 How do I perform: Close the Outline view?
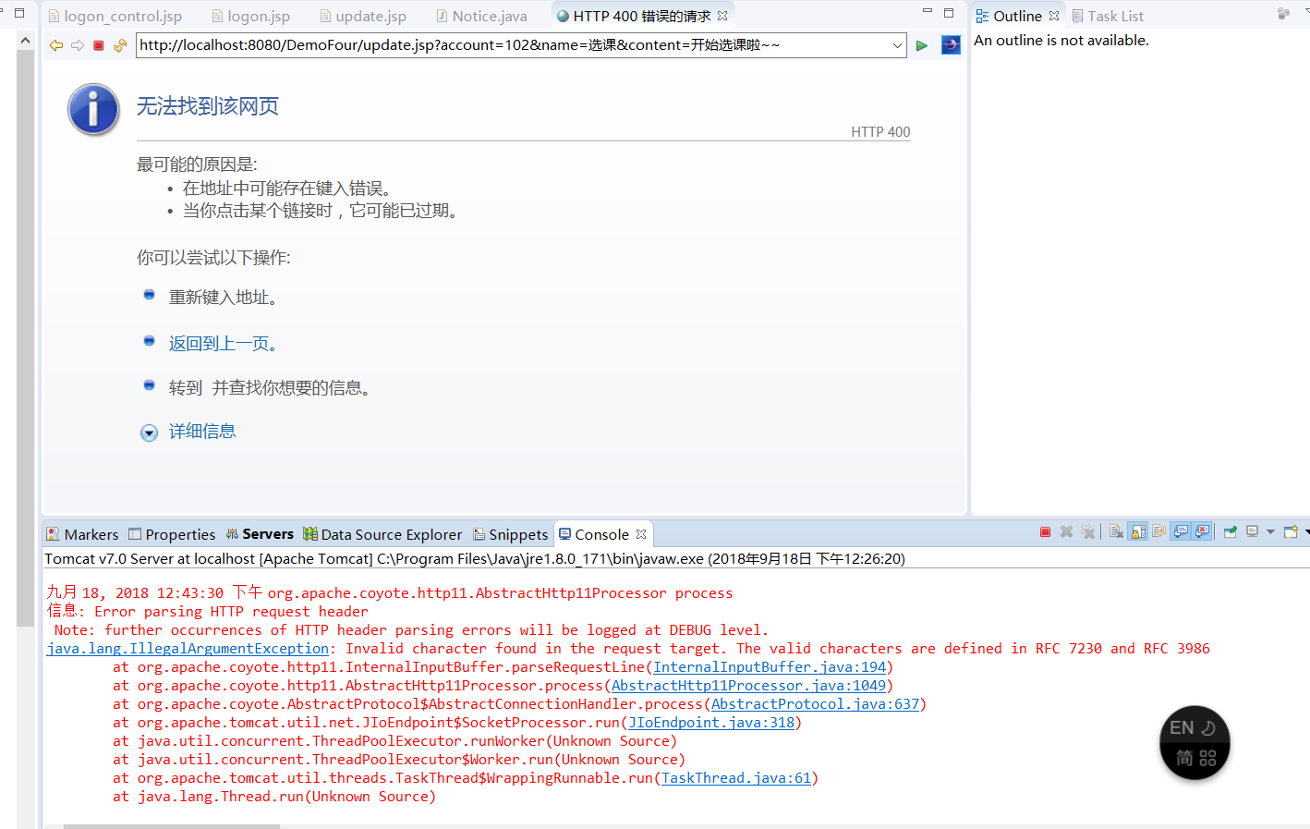(1054, 16)
